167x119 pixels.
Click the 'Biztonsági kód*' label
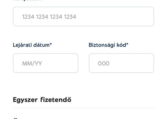tap(108, 45)
